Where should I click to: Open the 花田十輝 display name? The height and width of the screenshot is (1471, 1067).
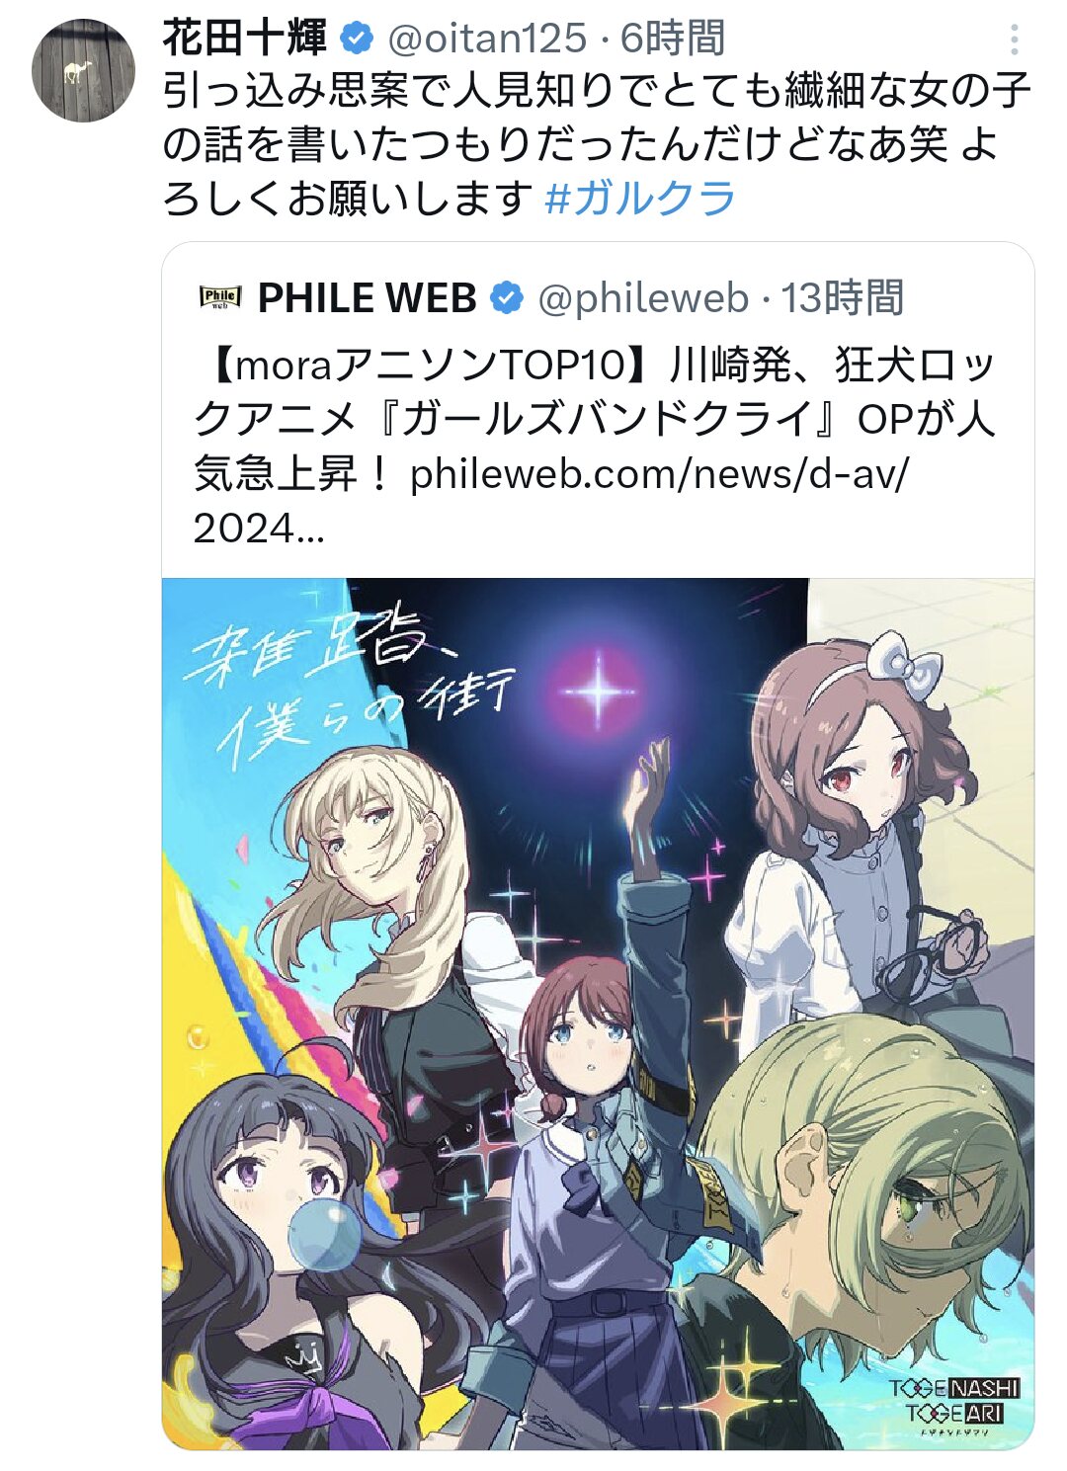tap(245, 39)
